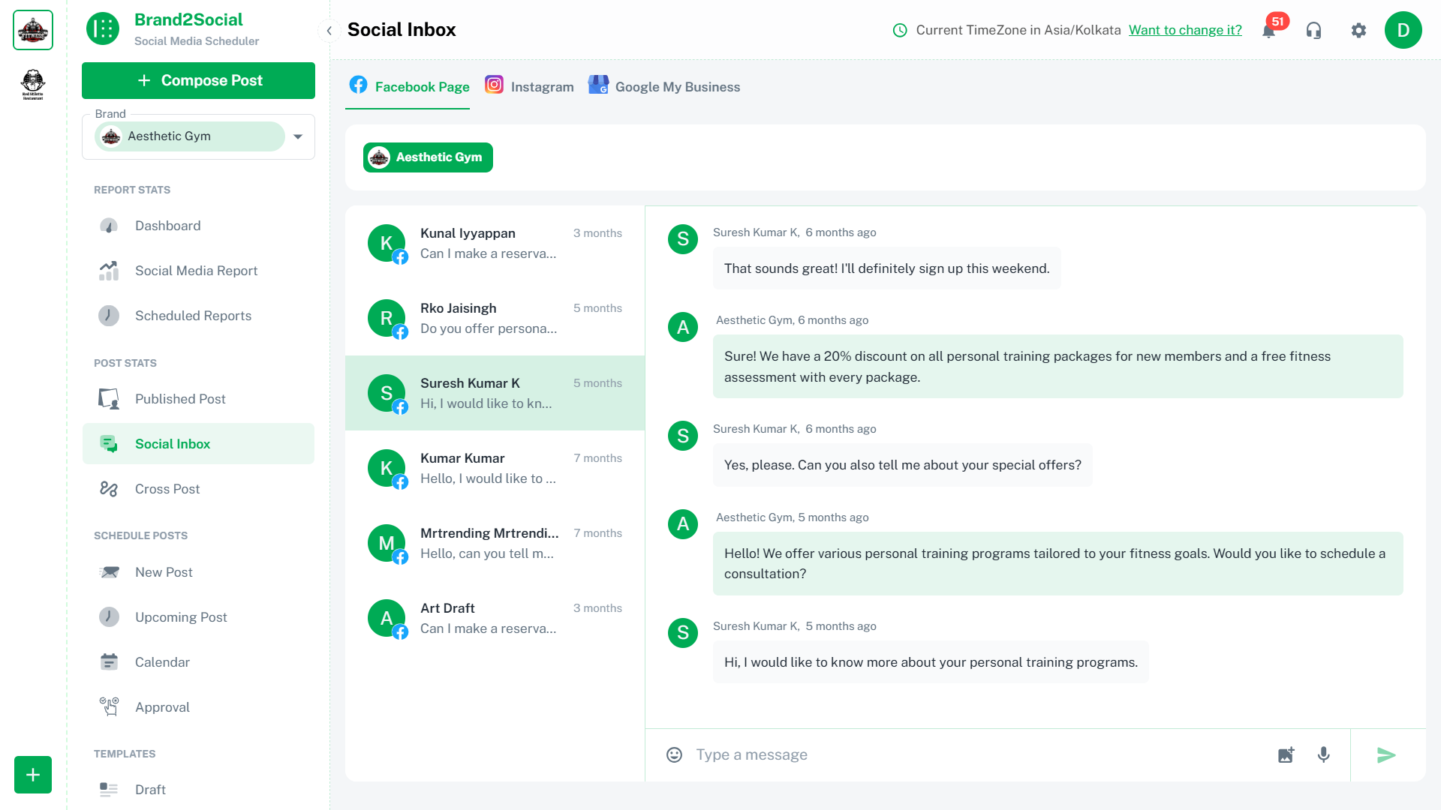This screenshot has height=810, width=1441.
Task: Click the attach image icon
Action: pyautogui.click(x=1286, y=754)
